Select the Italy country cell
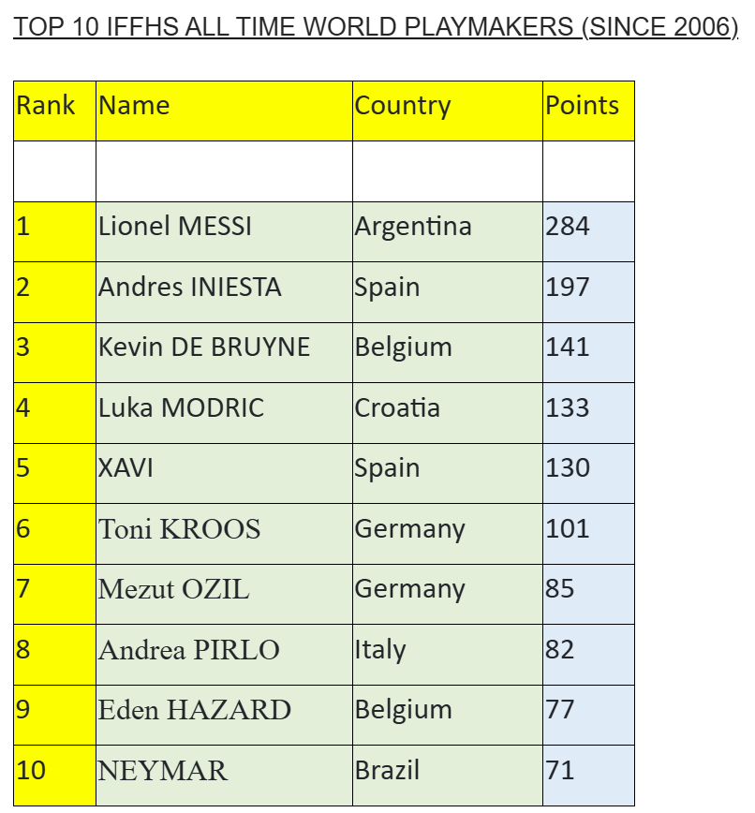 coord(448,655)
